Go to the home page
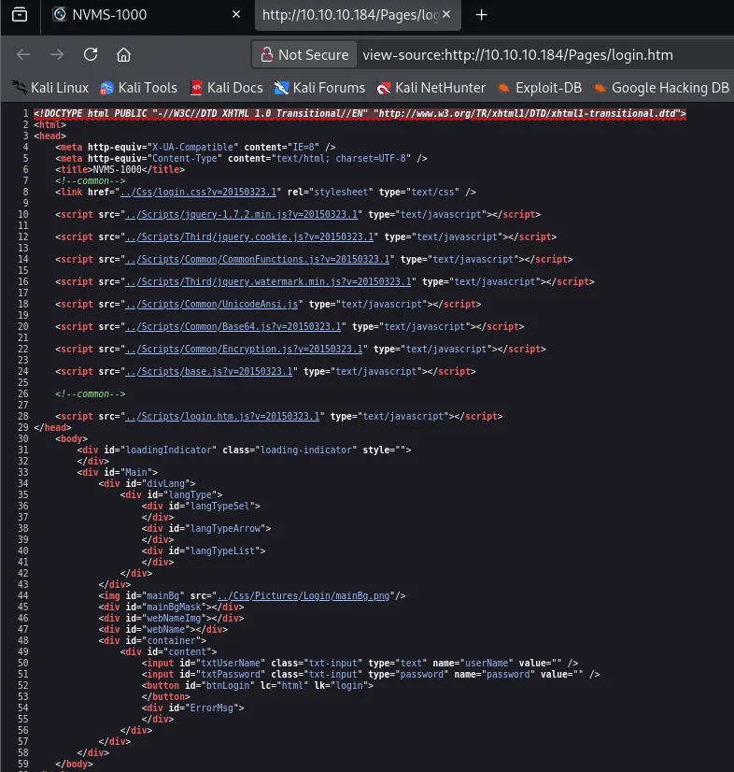 coord(123,54)
